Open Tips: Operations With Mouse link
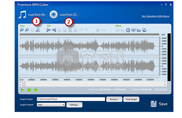Screen dimensions: 182x118 pos(155,16)
